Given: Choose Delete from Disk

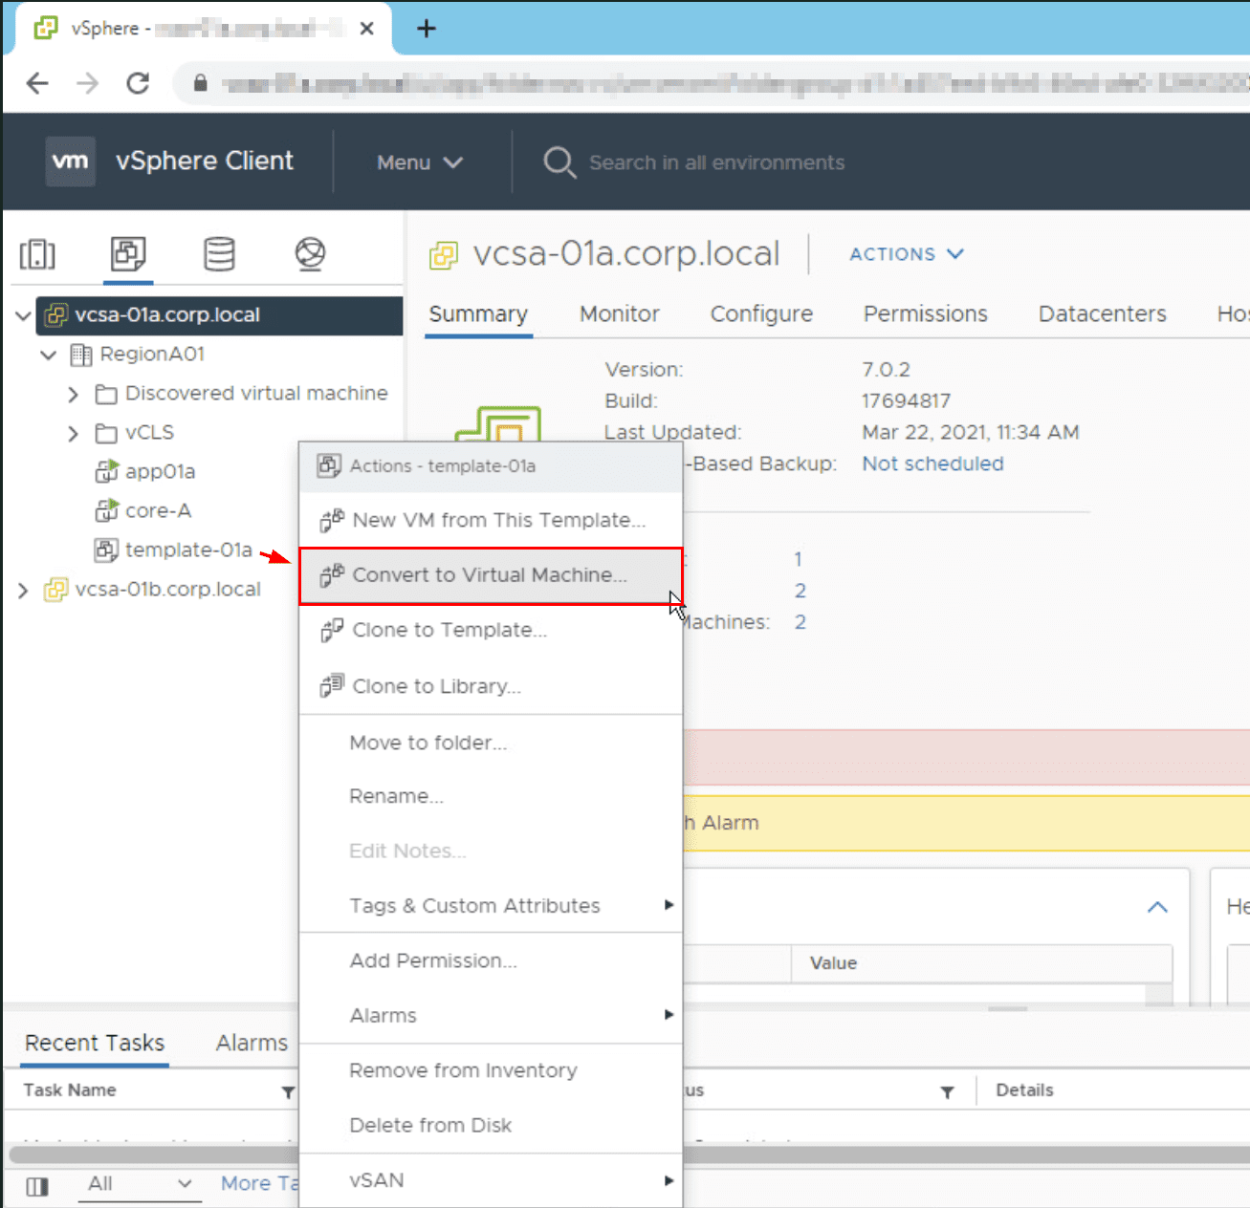Looking at the screenshot, I should point(491,1125).
